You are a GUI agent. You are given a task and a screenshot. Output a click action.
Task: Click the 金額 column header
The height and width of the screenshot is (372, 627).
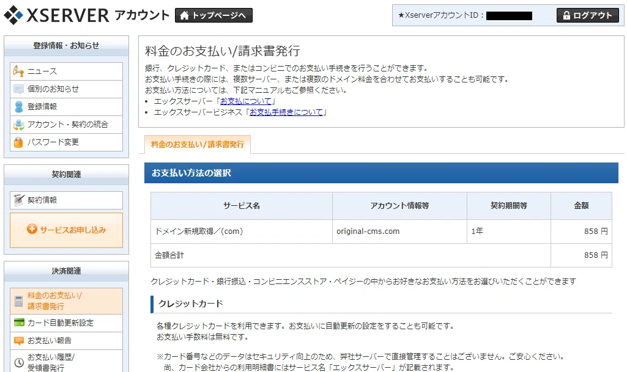(581, 206)
